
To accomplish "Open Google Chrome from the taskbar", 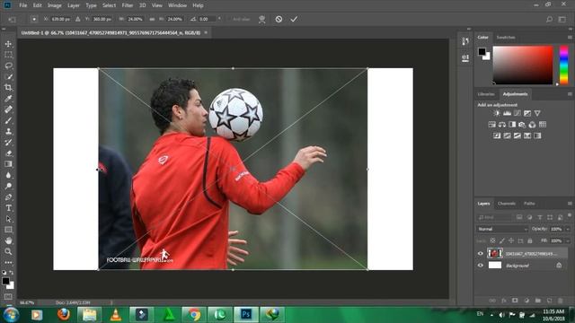I will 194,315.
